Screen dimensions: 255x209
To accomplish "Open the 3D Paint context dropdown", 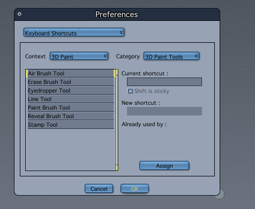I will [x=79, y=56].
